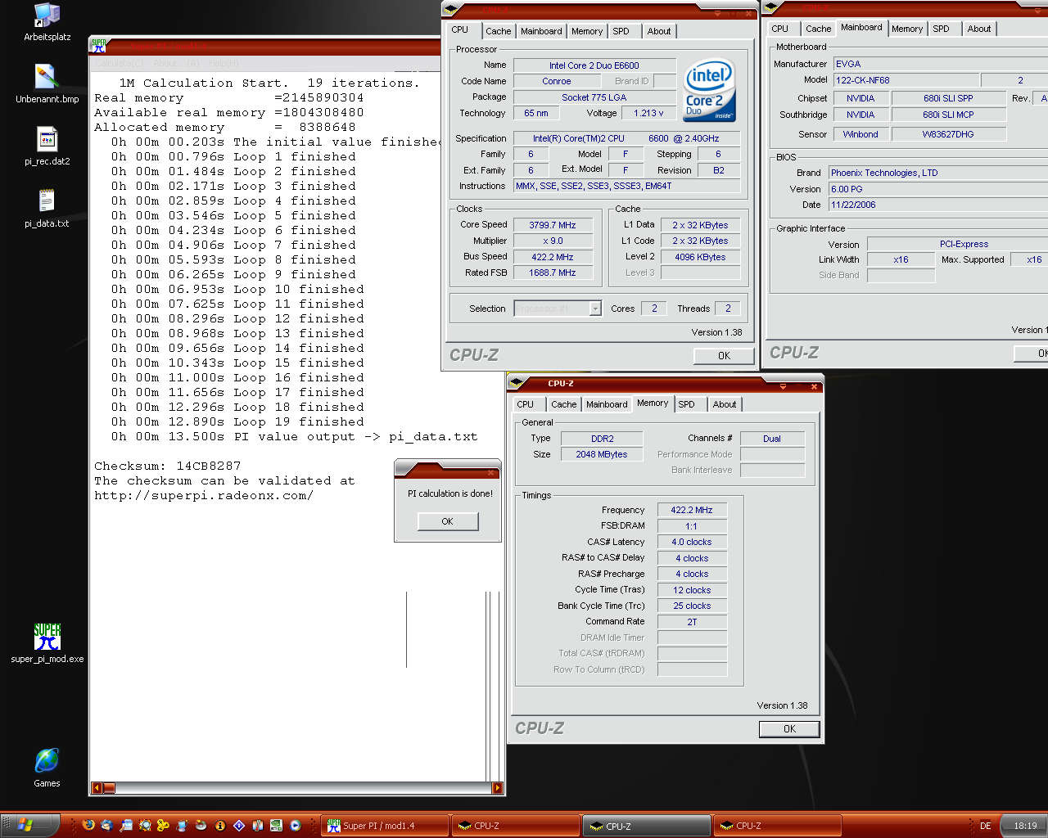Select the super_pi_mod.exe desktop icon
Screen dimensions: 1048x838
coord(47,643)
